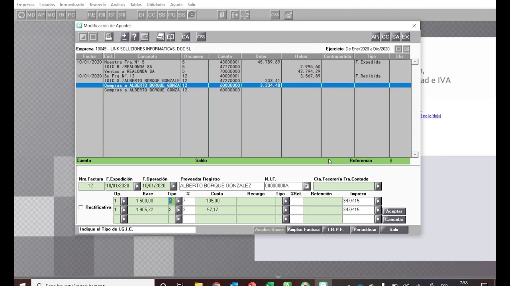Open the PC toolbar shortcut
Screen dimensions: 510x286
71,15
